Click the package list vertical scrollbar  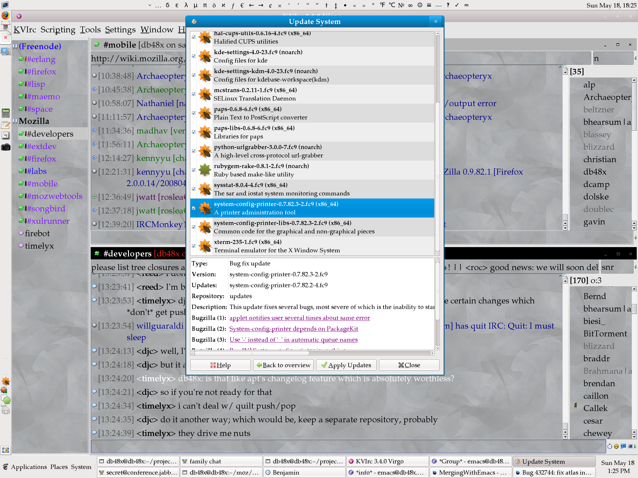tap(437, 143)
